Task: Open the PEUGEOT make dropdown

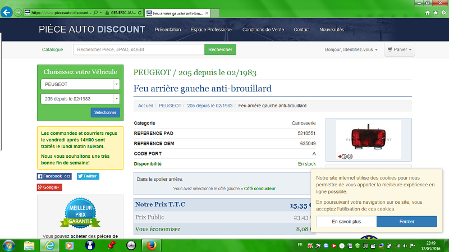Action: click(x=80, y=85)
